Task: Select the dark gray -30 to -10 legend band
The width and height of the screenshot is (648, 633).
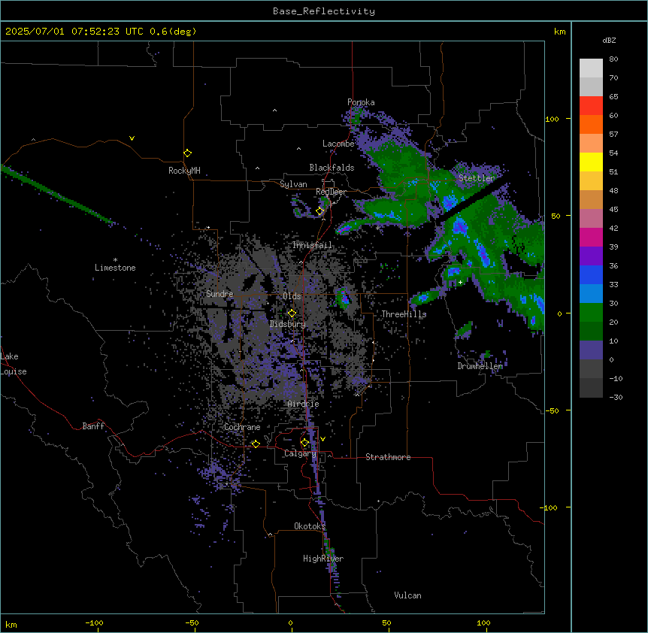Action: 591,388
